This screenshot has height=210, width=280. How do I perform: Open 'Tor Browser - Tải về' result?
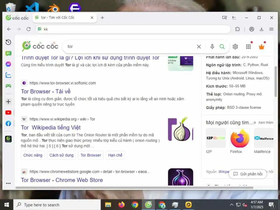click(46, 91)
